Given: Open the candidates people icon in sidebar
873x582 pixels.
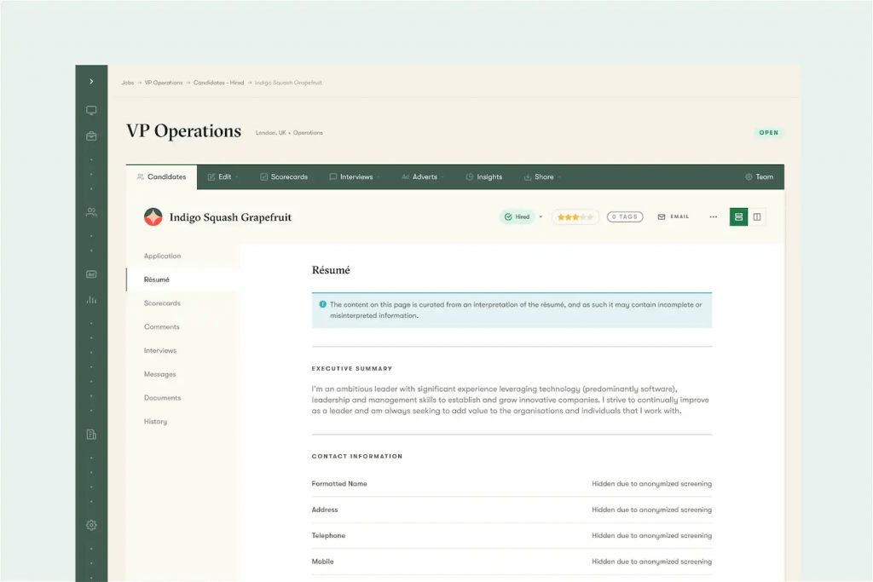Looking at the screenshot, I should click(91, 211).
